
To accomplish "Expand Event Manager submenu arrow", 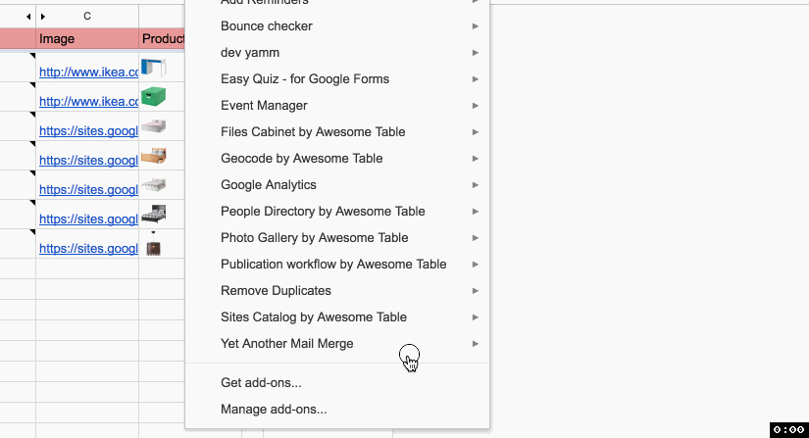I will [x=475, y=106].
